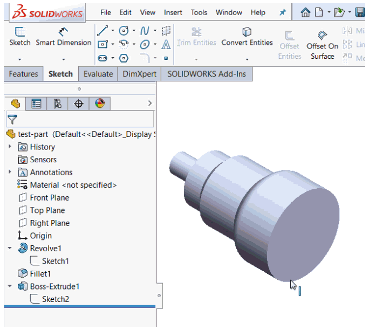The image size is (369, 330).
Task: Select the Line sketch tool
Action: (x=102, y=31)
